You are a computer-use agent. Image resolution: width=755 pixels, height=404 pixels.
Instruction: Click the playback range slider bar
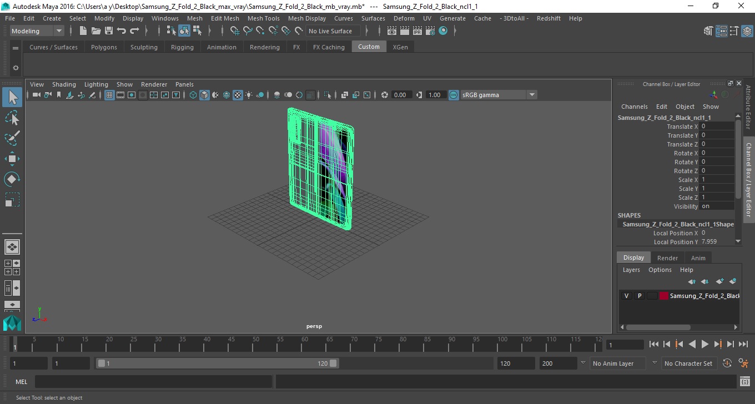tap(217, 363)
